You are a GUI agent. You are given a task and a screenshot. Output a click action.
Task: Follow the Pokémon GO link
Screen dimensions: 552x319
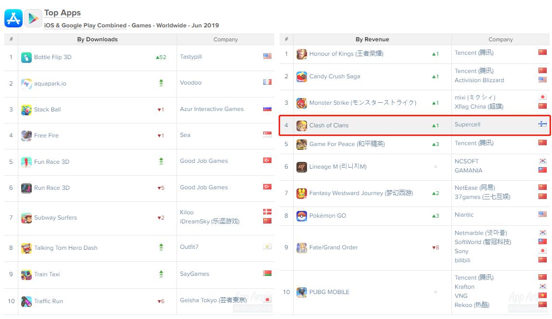point(328,216)
